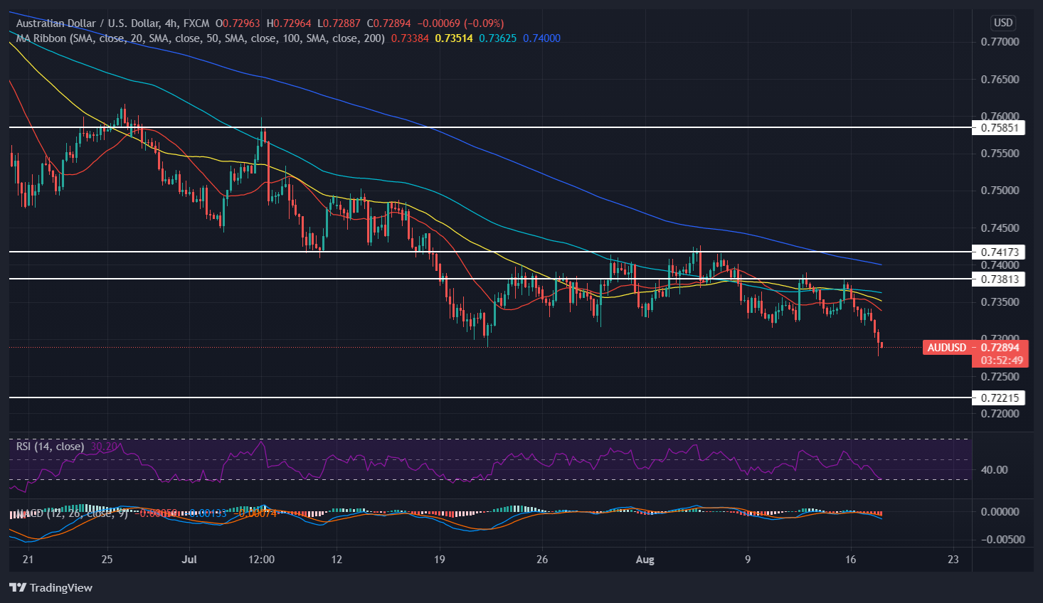Click the orange MACD signal value -0.00074
This screenshot has width=1043, height=603.
(255, 513)
